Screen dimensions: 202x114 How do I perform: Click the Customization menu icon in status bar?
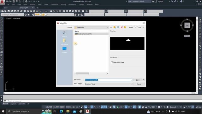coord(200,107)
